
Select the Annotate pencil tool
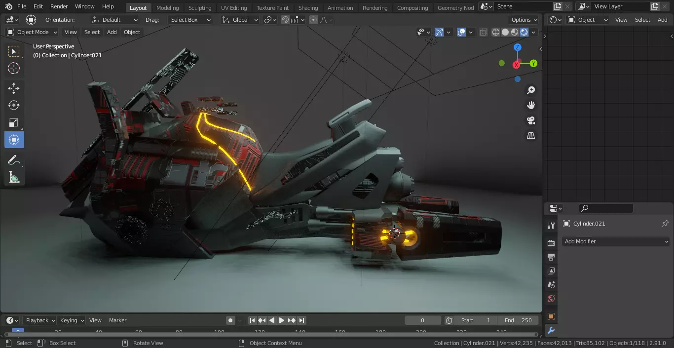[x=14, y=160]
